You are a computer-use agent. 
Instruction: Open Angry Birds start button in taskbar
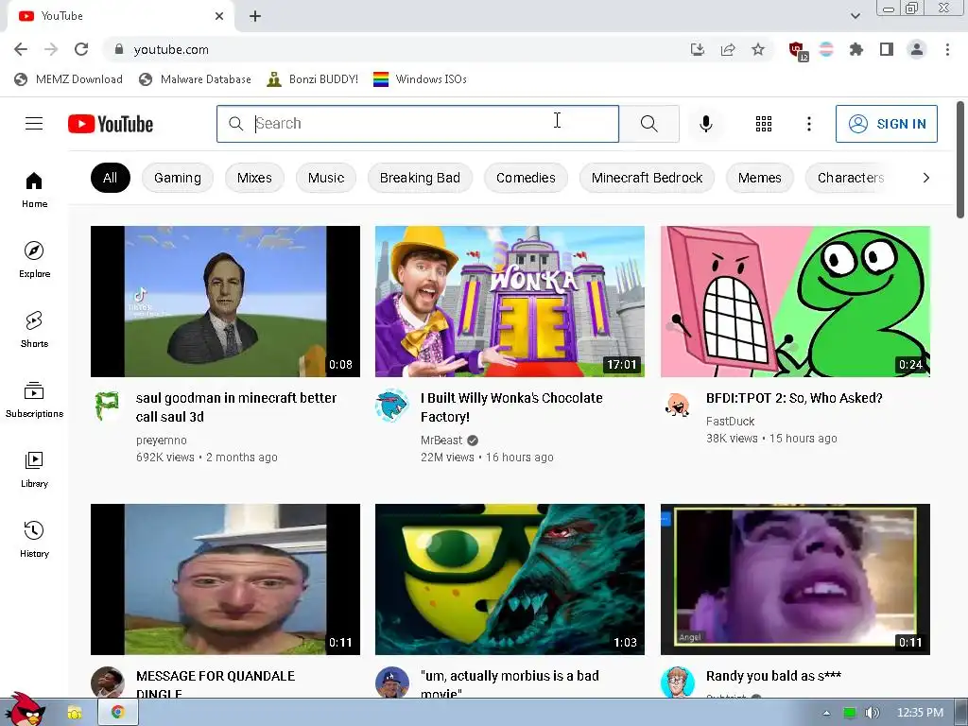[26, 710]
